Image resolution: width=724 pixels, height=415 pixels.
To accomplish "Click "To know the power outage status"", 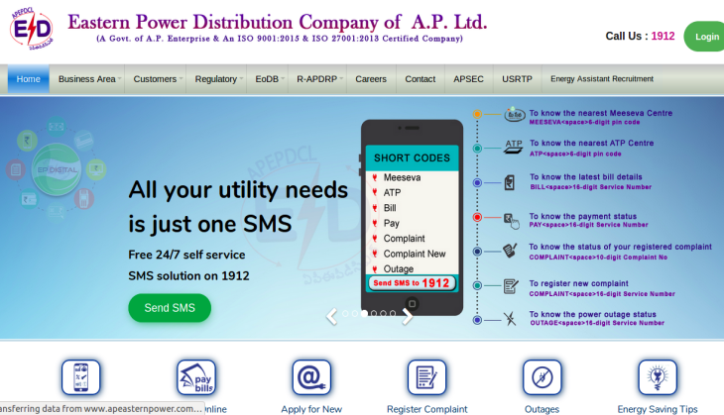I will point(592,315).
